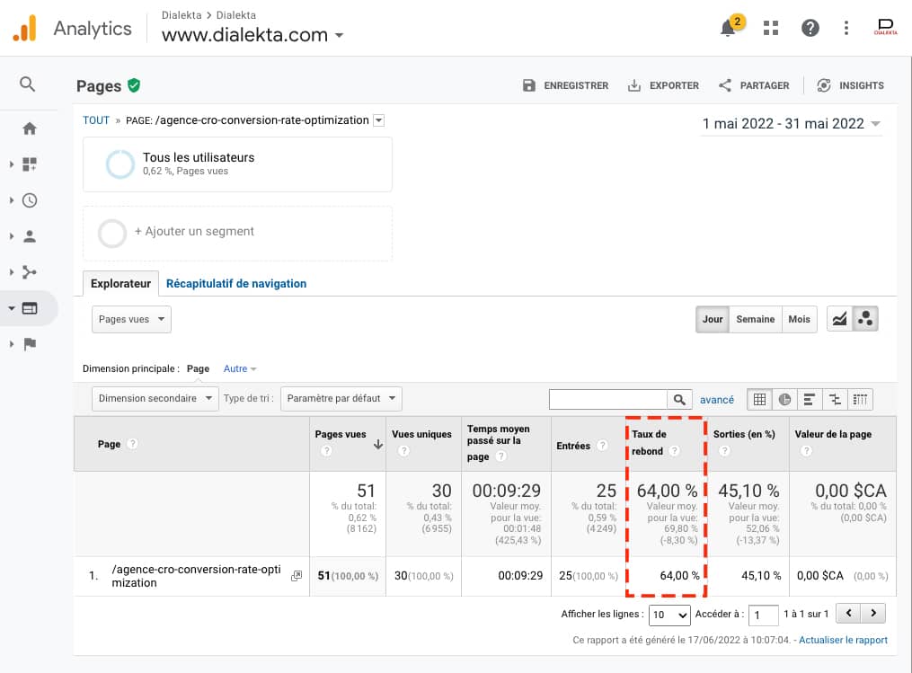
Task: Select the Audience person icon in sidebar
Action: 29,236
